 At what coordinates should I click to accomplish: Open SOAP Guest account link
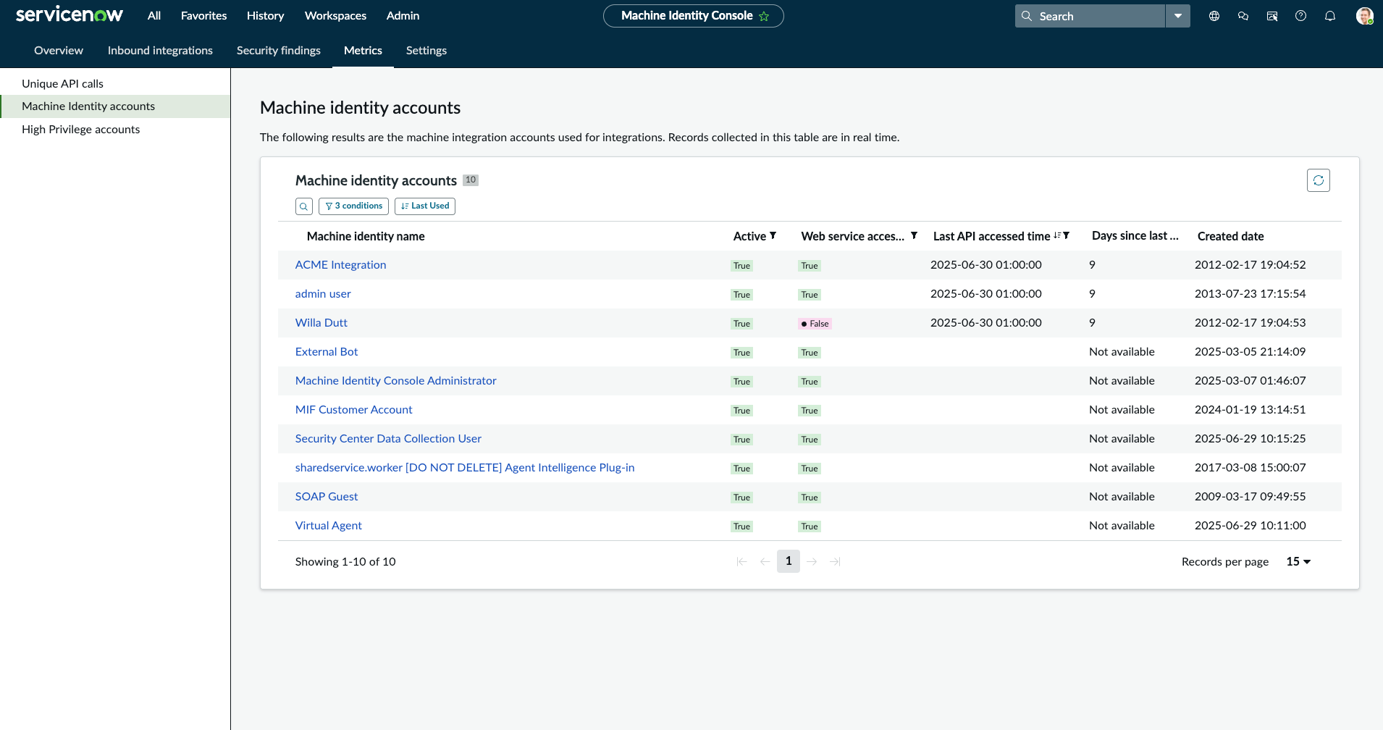click(x=327, y=497)
